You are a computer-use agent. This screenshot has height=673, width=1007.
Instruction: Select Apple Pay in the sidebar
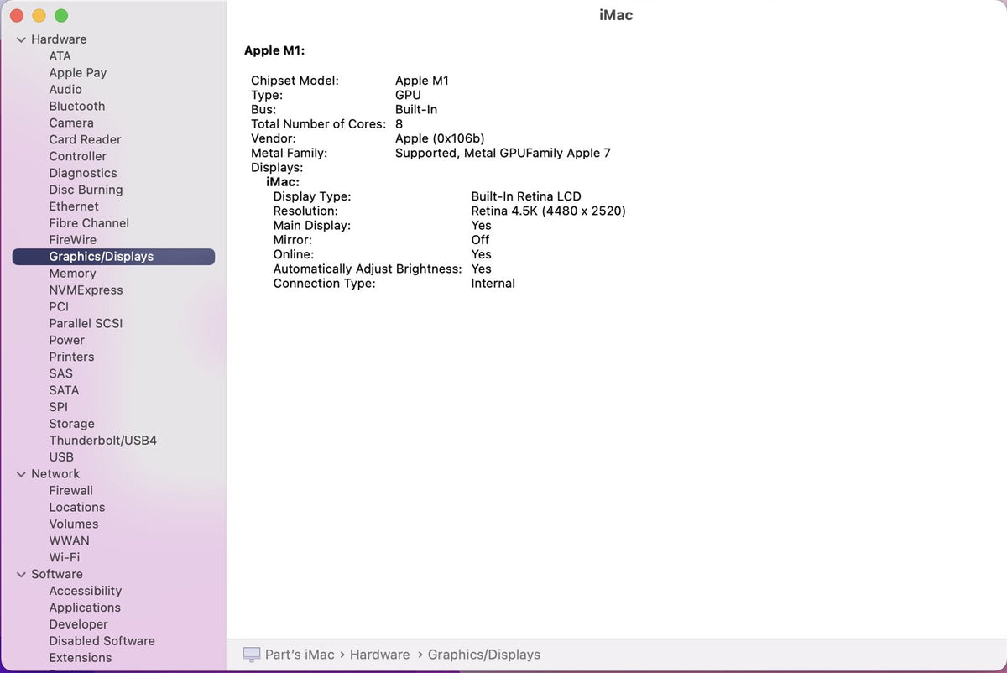[77, 73]
